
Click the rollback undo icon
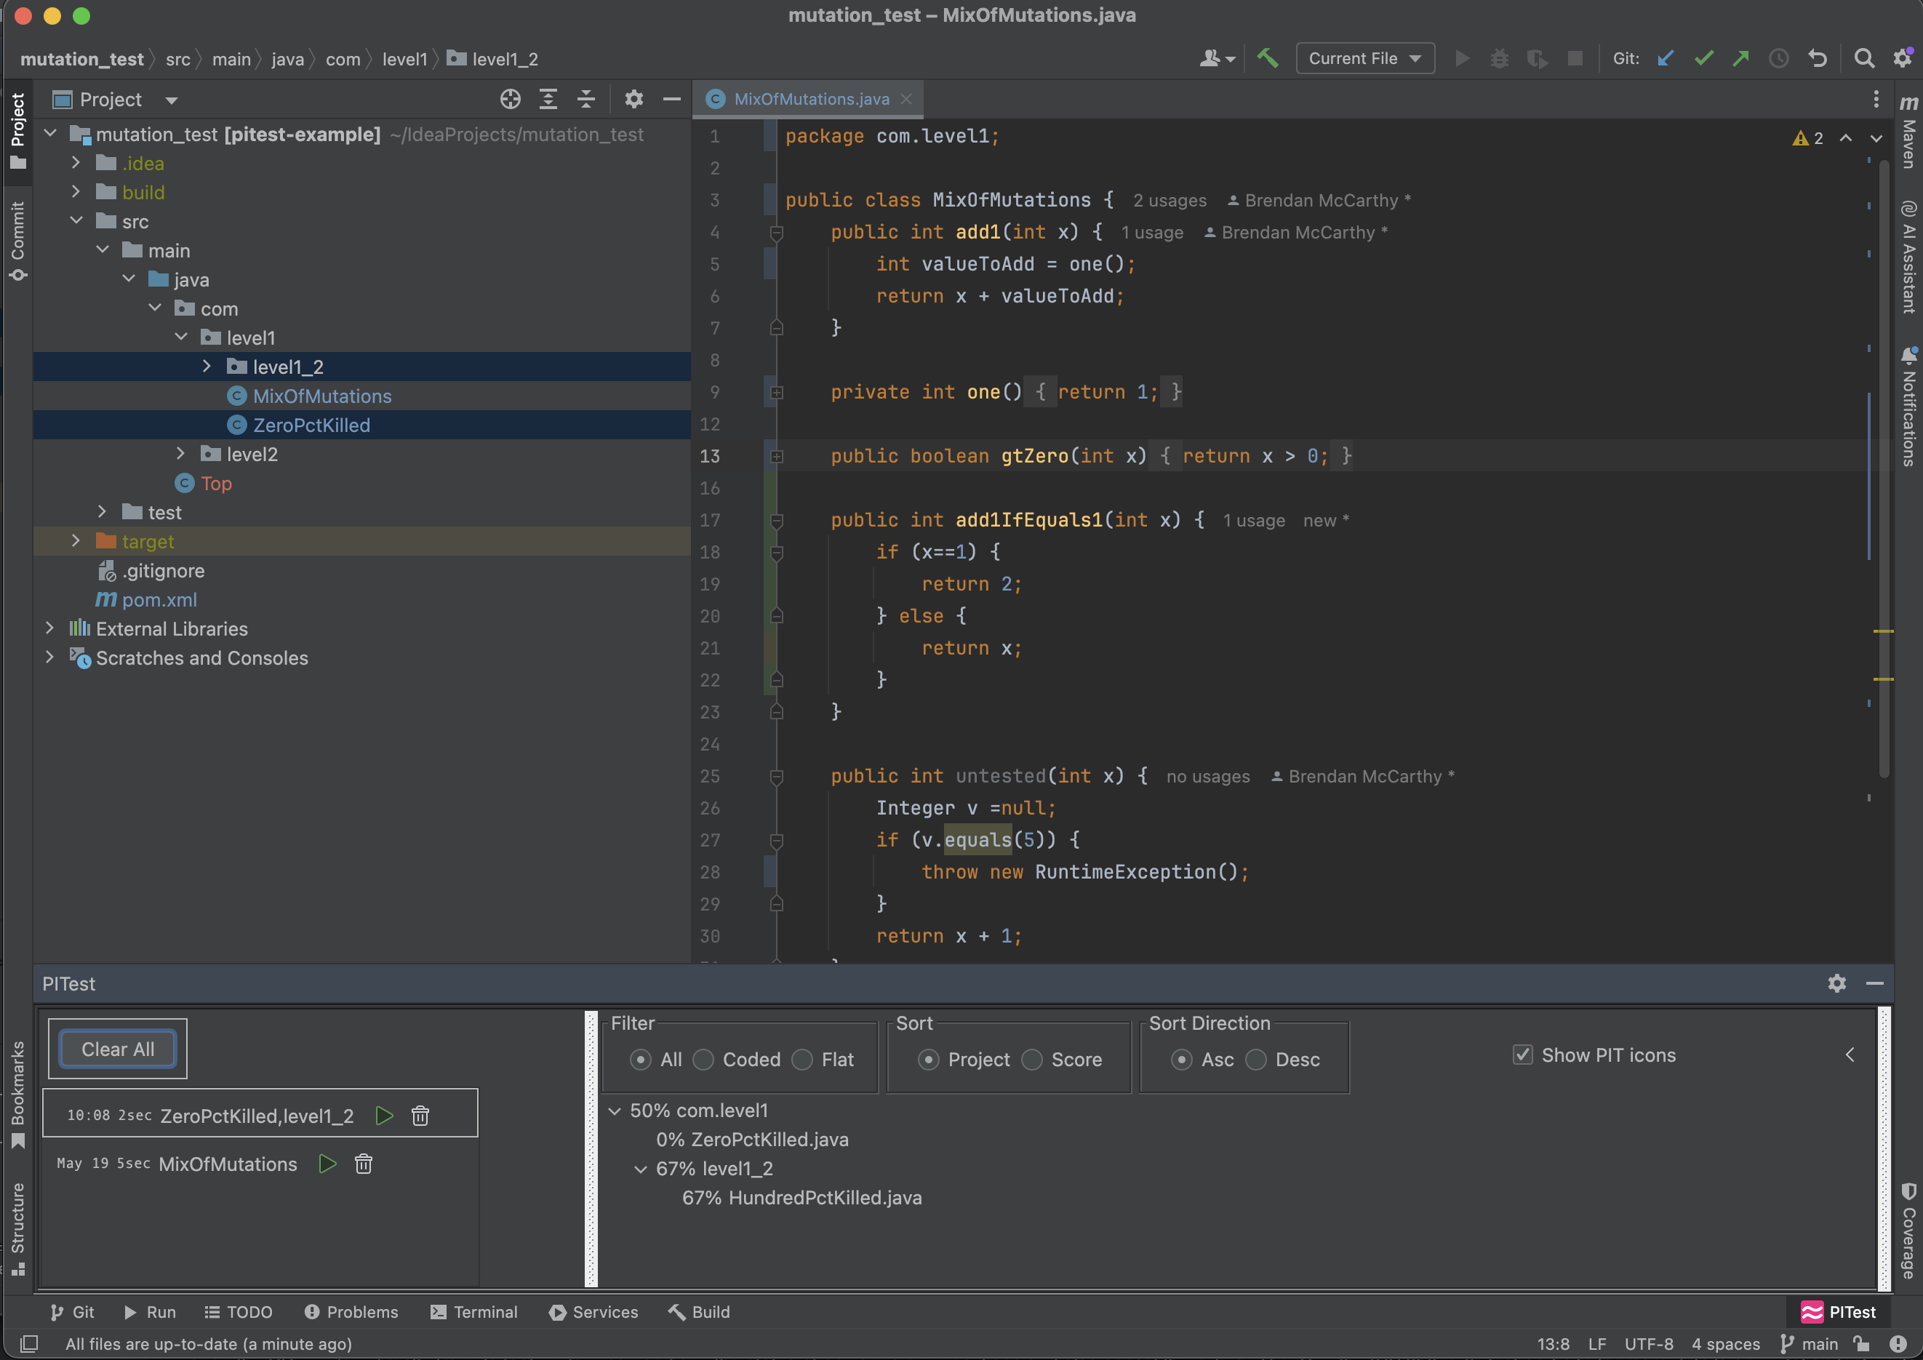pyautogui.click(x=1817, y=59)
